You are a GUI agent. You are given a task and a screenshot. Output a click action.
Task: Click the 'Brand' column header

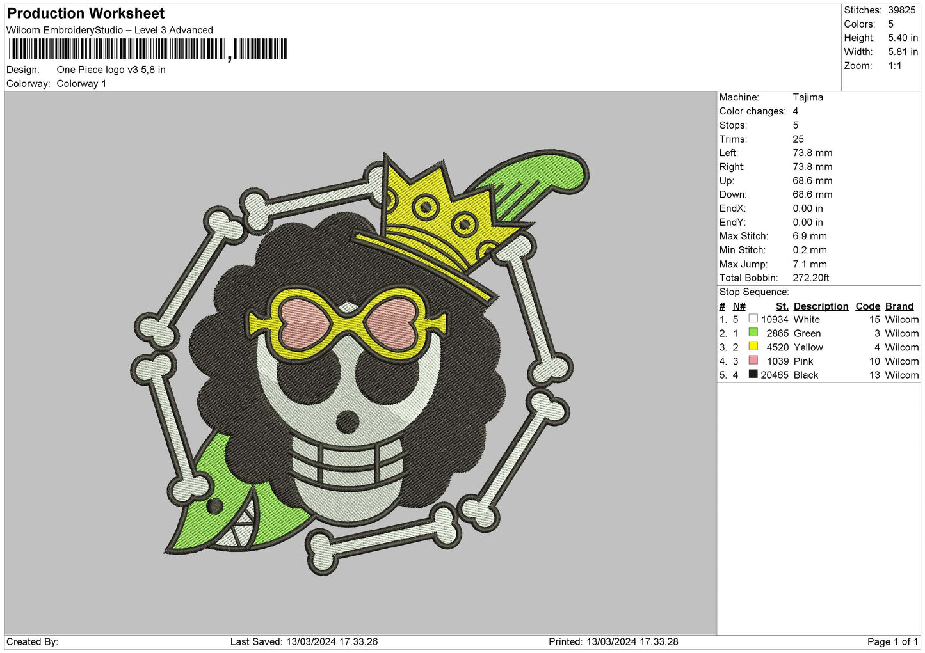(x=899, y=306)
